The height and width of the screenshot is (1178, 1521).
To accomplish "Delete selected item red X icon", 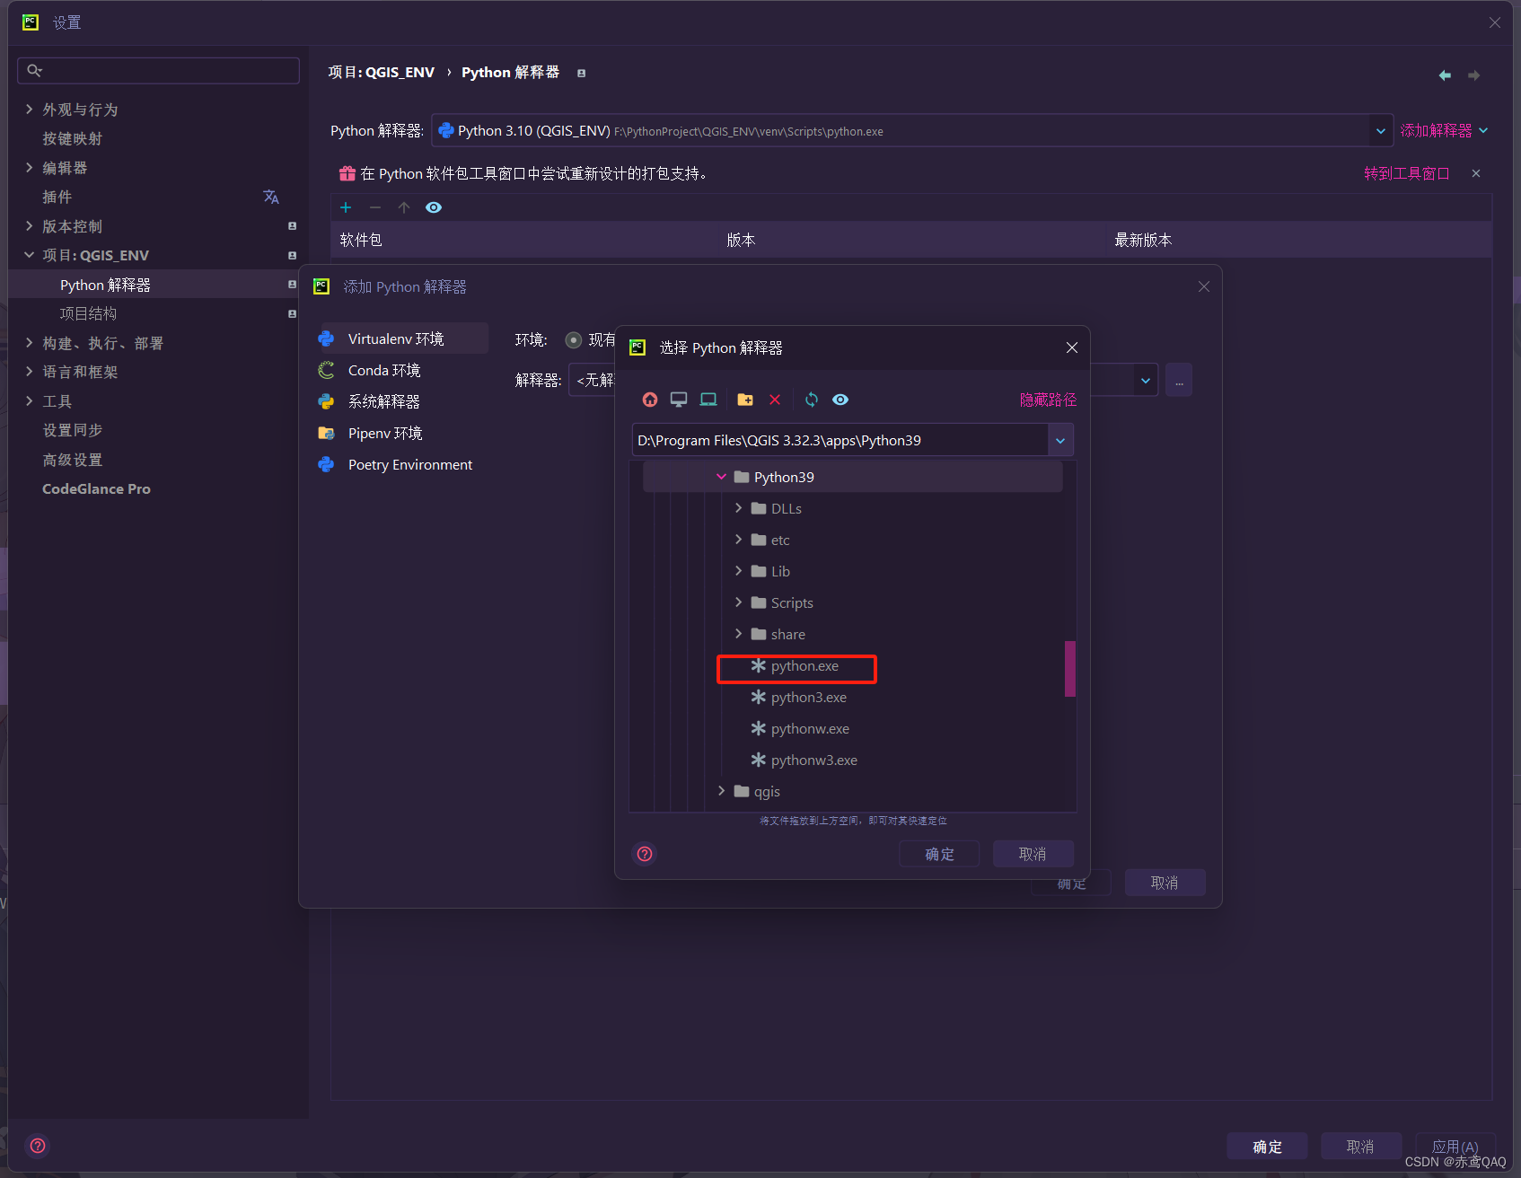I will (x=775, y=400).
